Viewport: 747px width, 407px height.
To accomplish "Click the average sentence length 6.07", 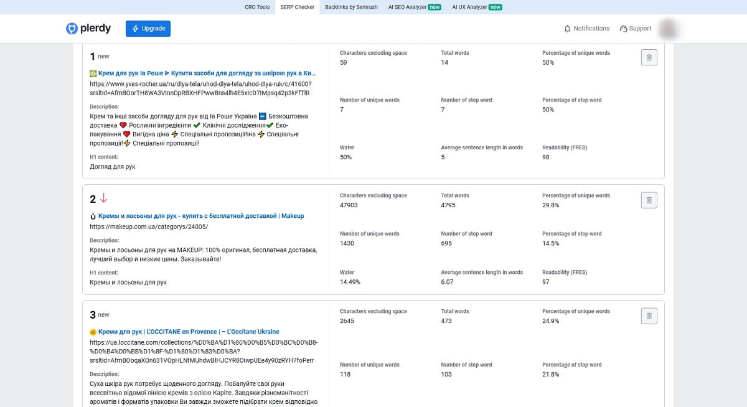I will click(x=447, y=282).
